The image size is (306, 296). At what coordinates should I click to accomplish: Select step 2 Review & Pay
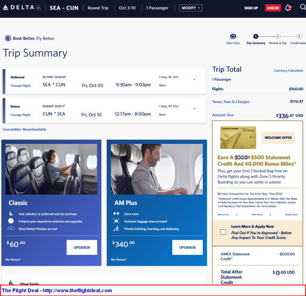click(x=278, y=37)
